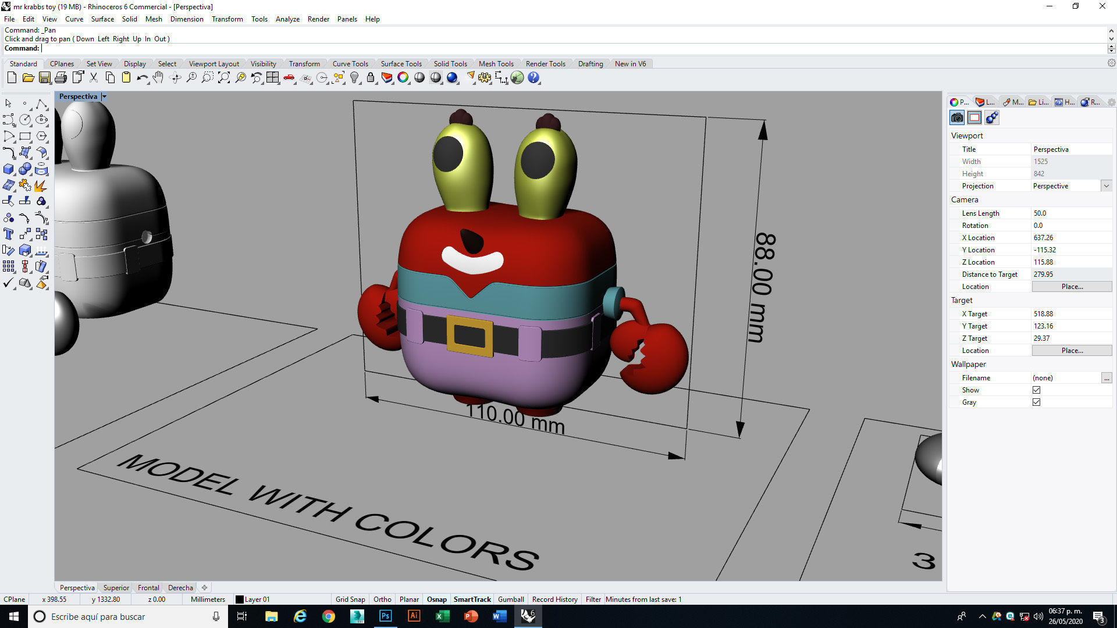Toggle Osnap in status bar
This screenshot has width=1117, height=628.
437,600
